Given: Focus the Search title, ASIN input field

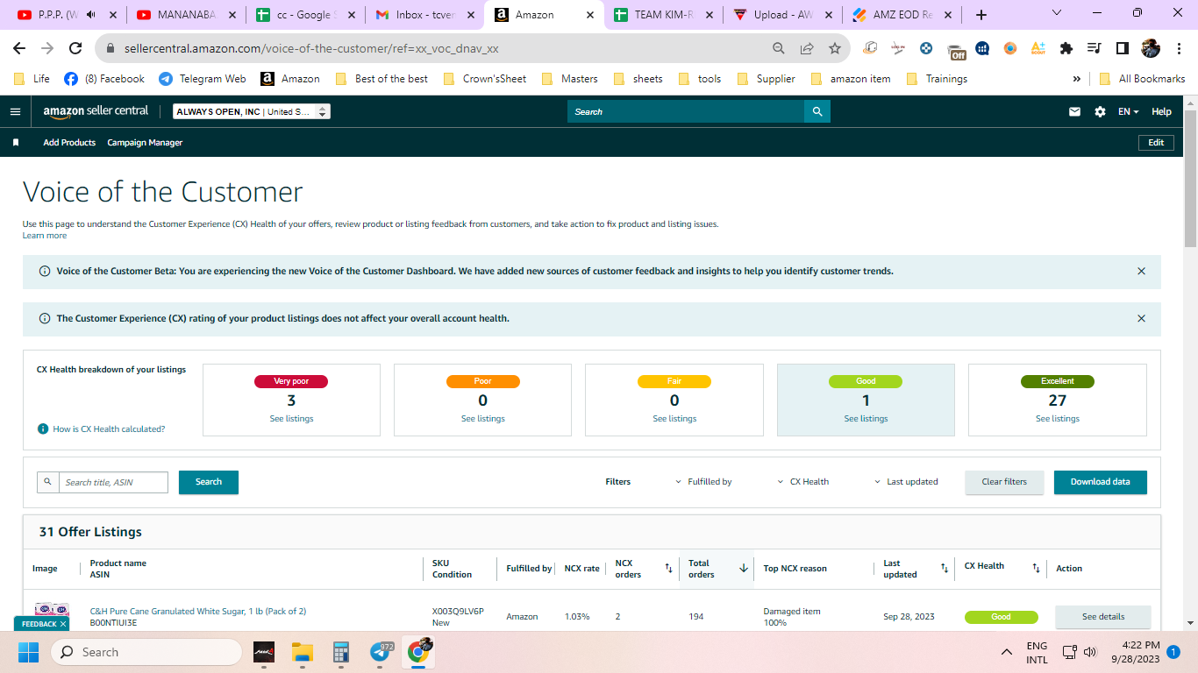Looking at the screenshot, I should coord(113,482).
